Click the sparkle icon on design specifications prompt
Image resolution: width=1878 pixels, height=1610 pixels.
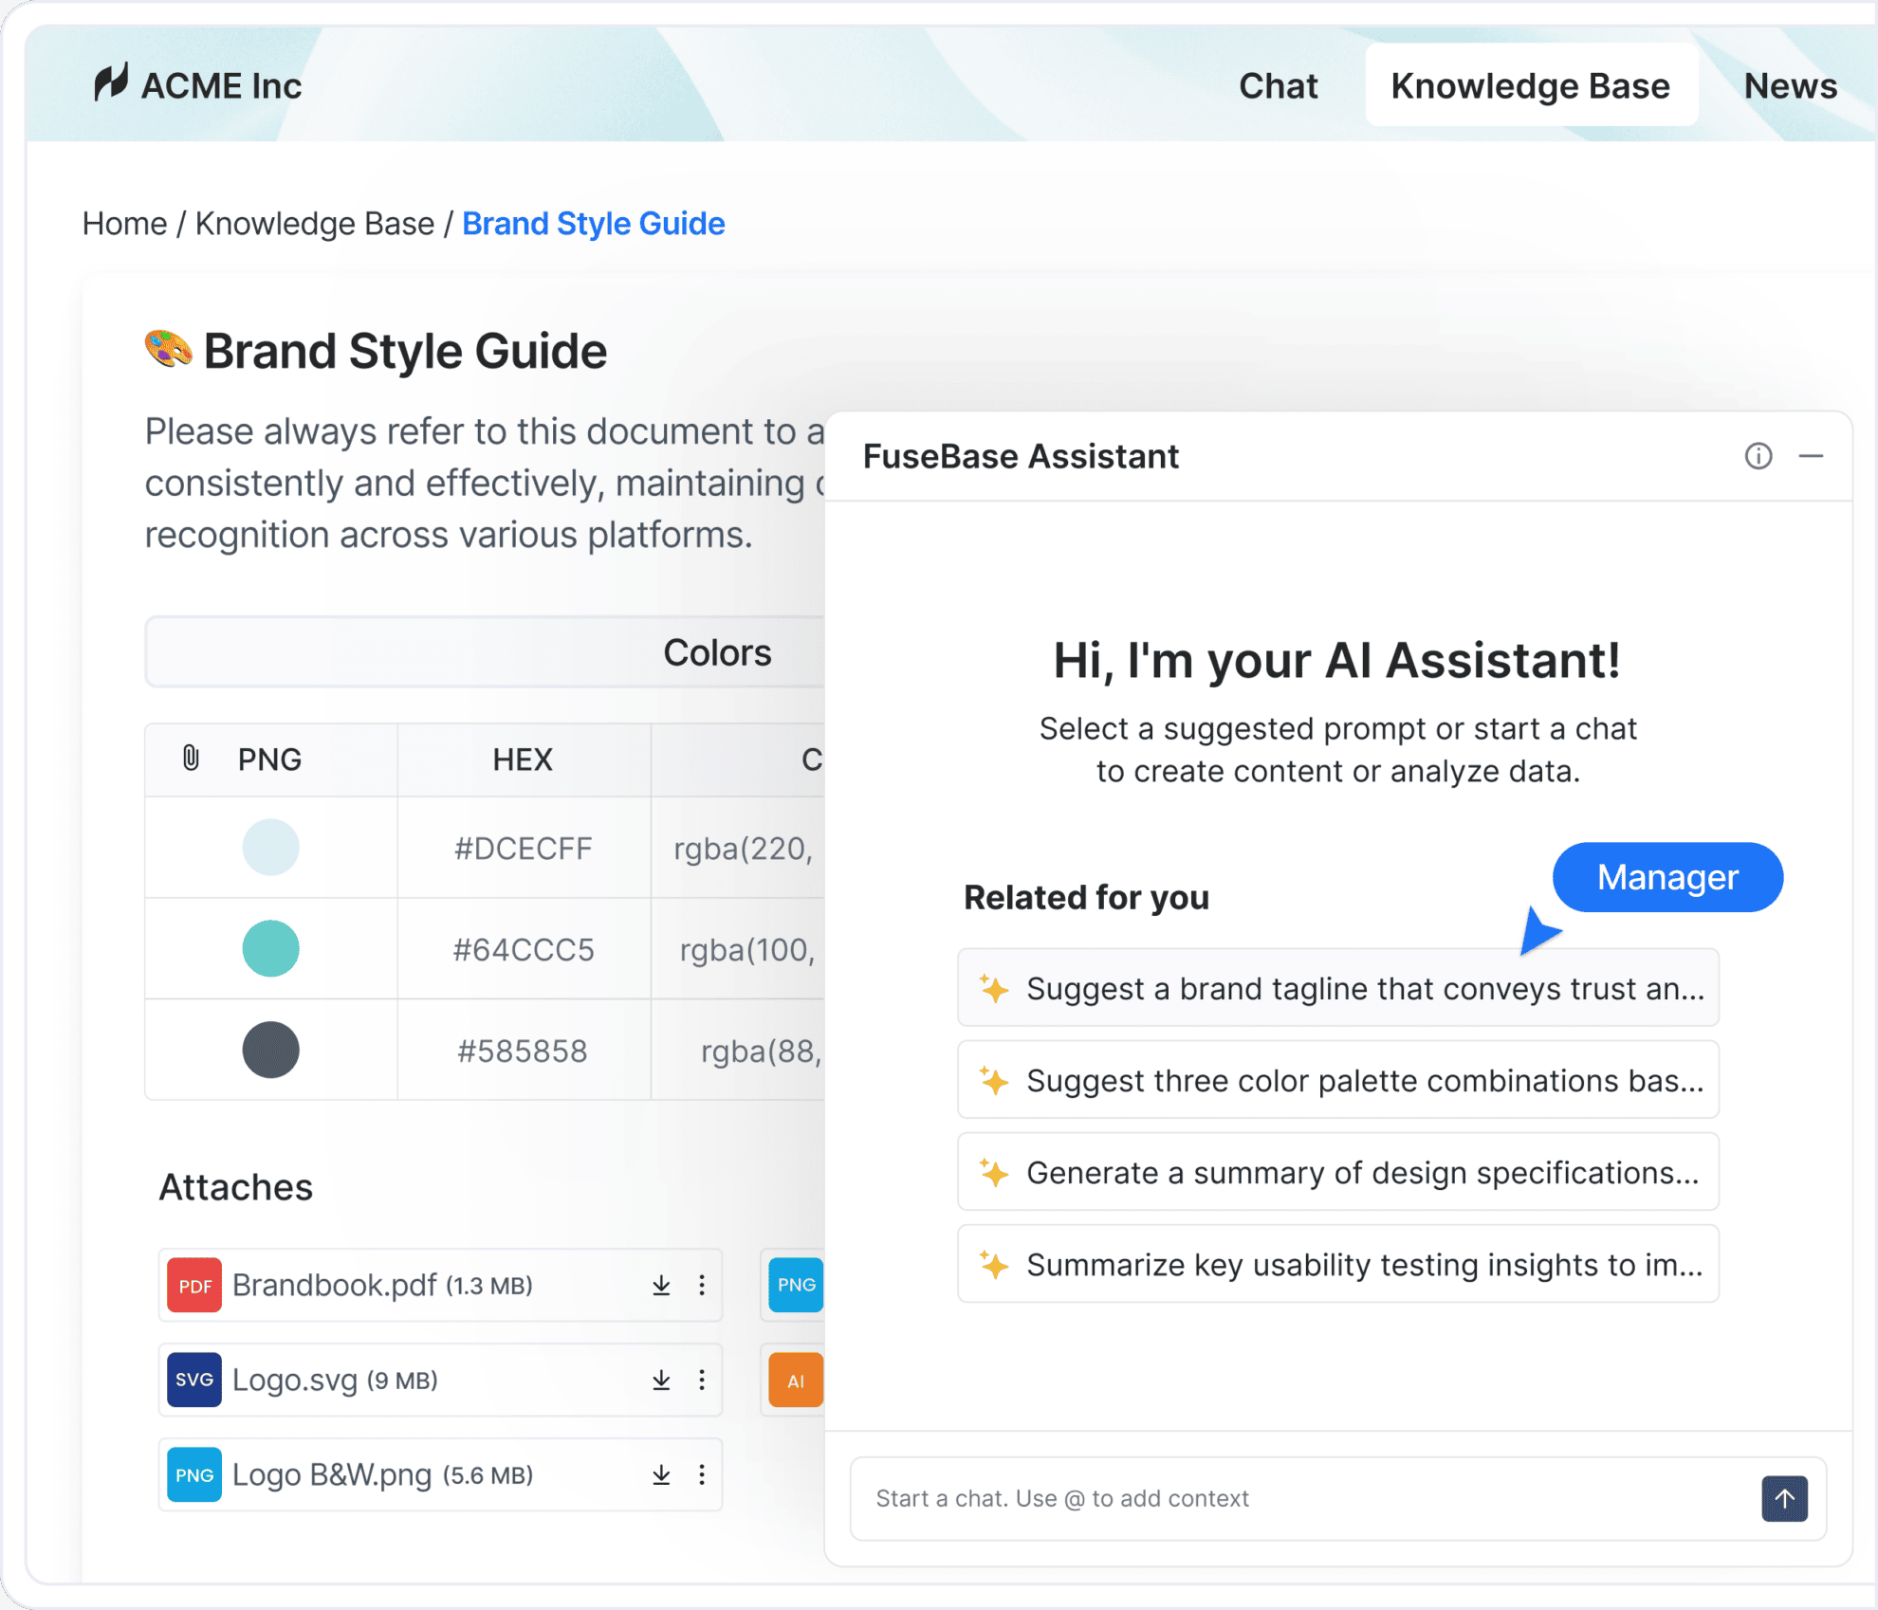[x=993, y=1172]
